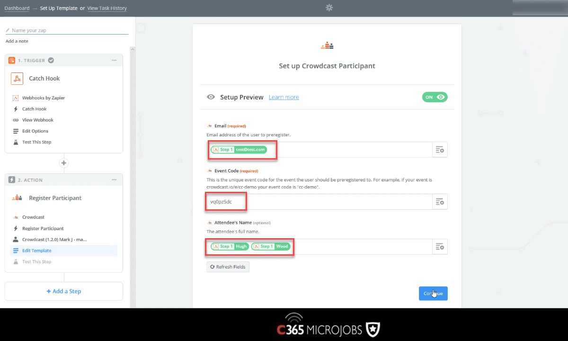Open insert-field menu for Attendee's Name
This screenshot has width=568, height=341.
pos(440,246)
